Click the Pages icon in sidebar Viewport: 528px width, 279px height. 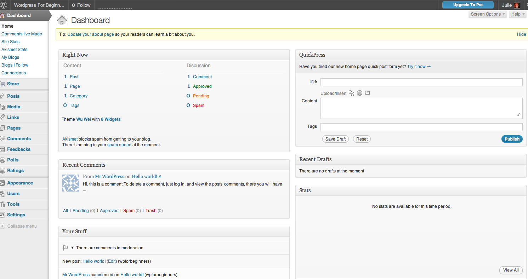(2, 128)
